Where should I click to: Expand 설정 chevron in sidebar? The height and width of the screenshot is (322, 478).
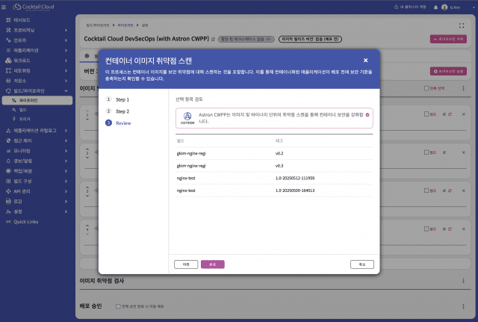coord(66,211)
